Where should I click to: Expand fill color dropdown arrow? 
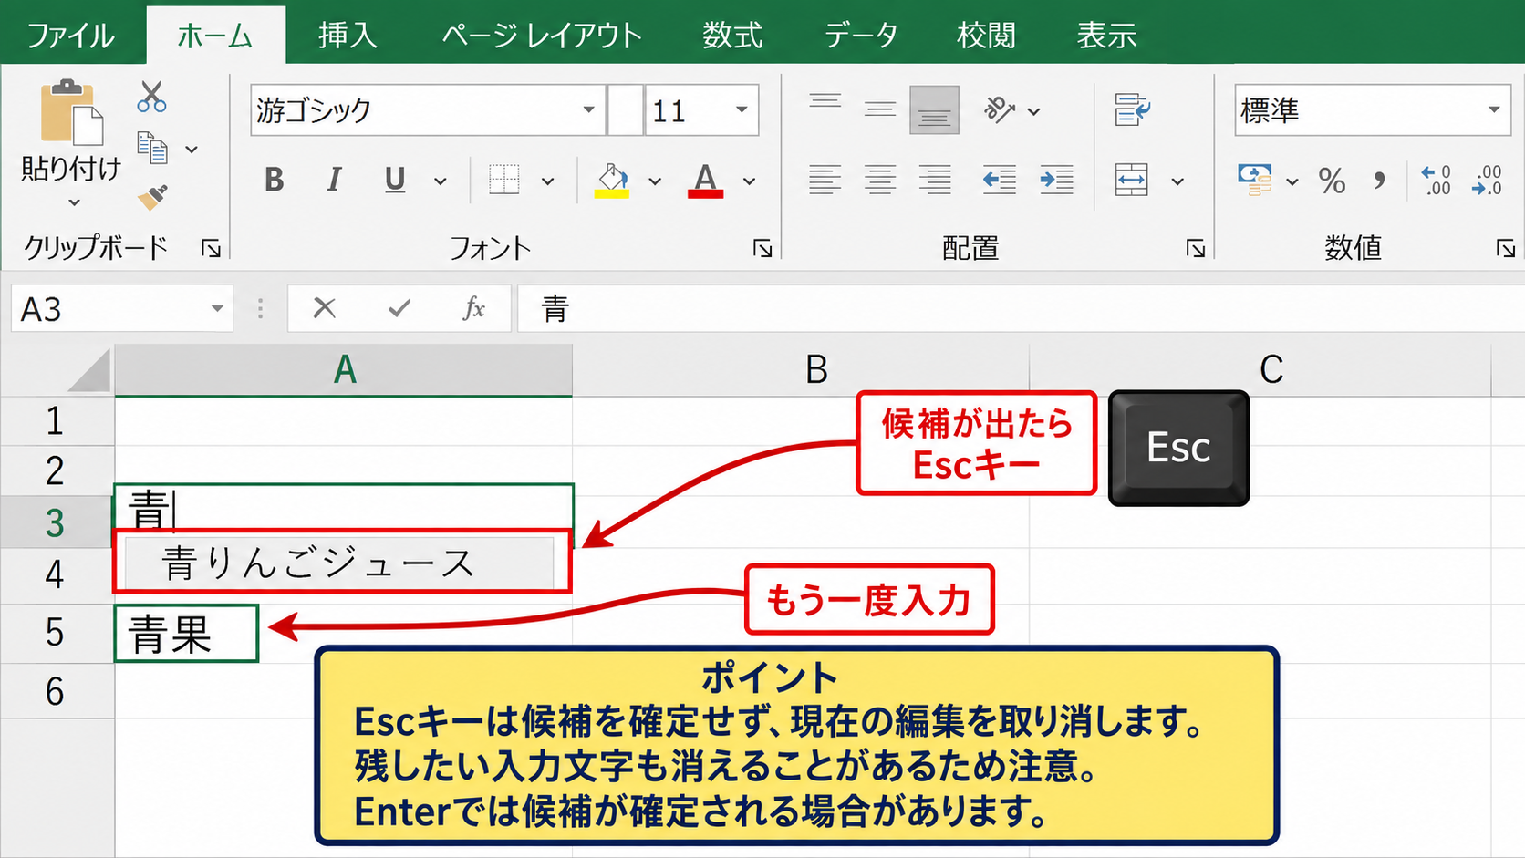pos(655,181)
